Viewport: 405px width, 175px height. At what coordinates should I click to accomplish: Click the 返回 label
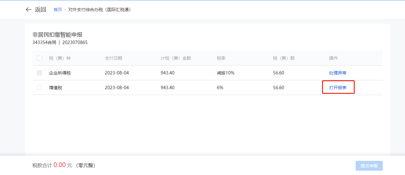(x=40, y=10)
